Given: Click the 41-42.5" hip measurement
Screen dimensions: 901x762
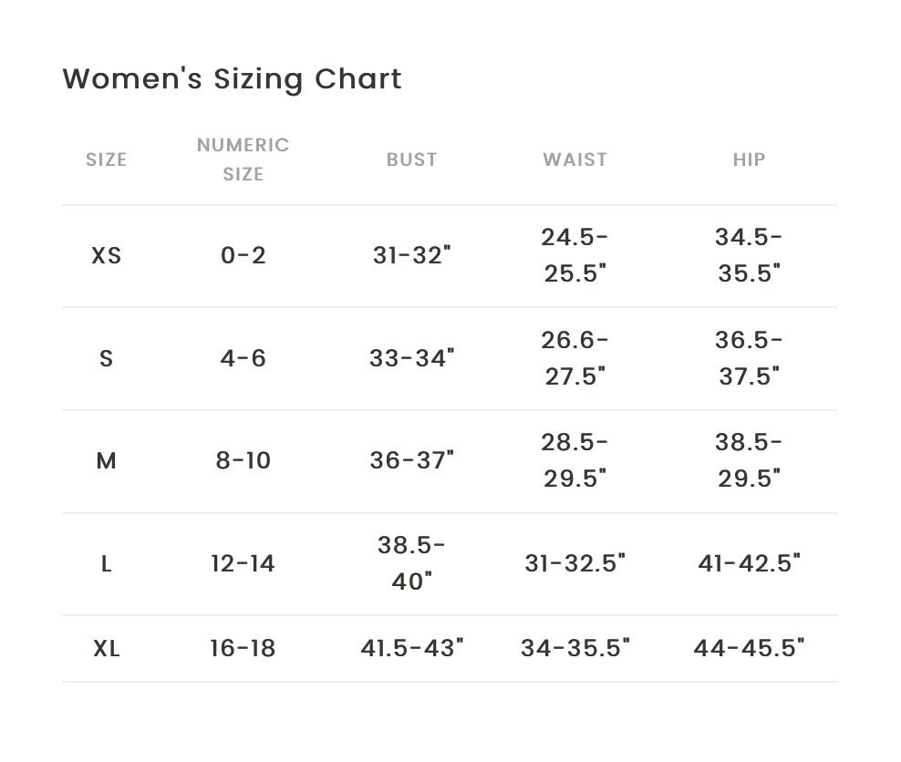Looking at the screenshot, I should click(749, 564).
